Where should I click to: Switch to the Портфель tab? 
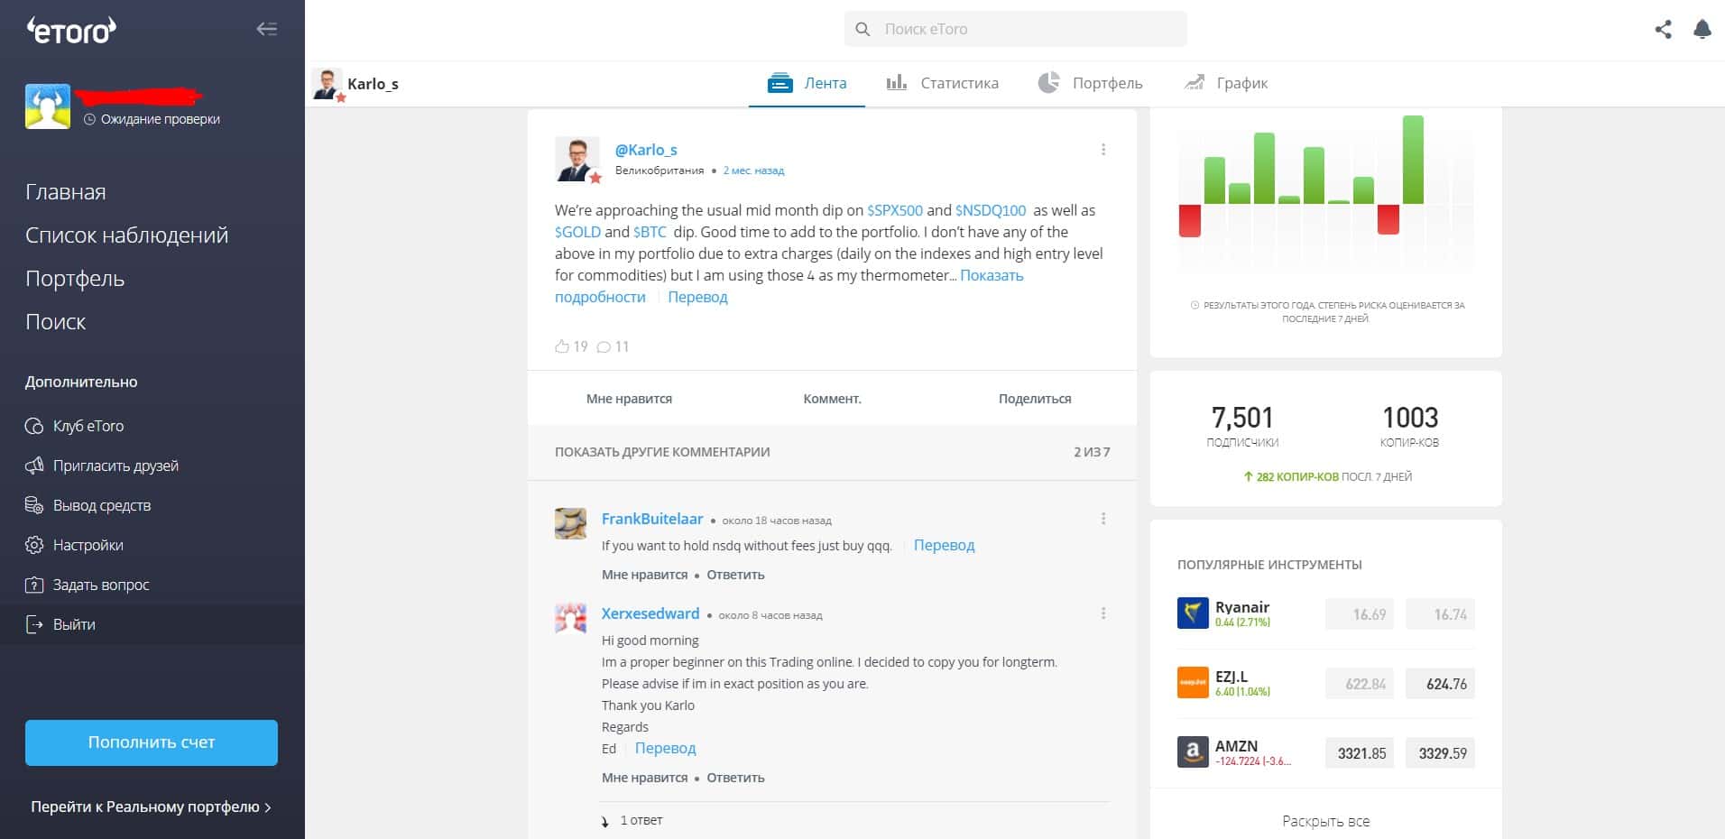[x=1090, y=83]
